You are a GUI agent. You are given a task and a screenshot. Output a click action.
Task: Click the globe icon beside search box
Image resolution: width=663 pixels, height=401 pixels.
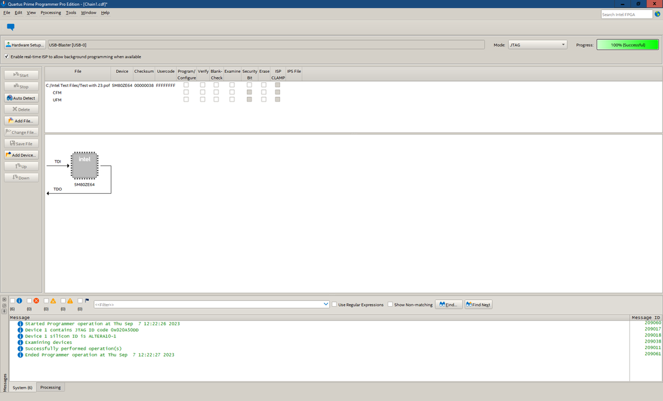pyautogui.click(x=658, y=14)
